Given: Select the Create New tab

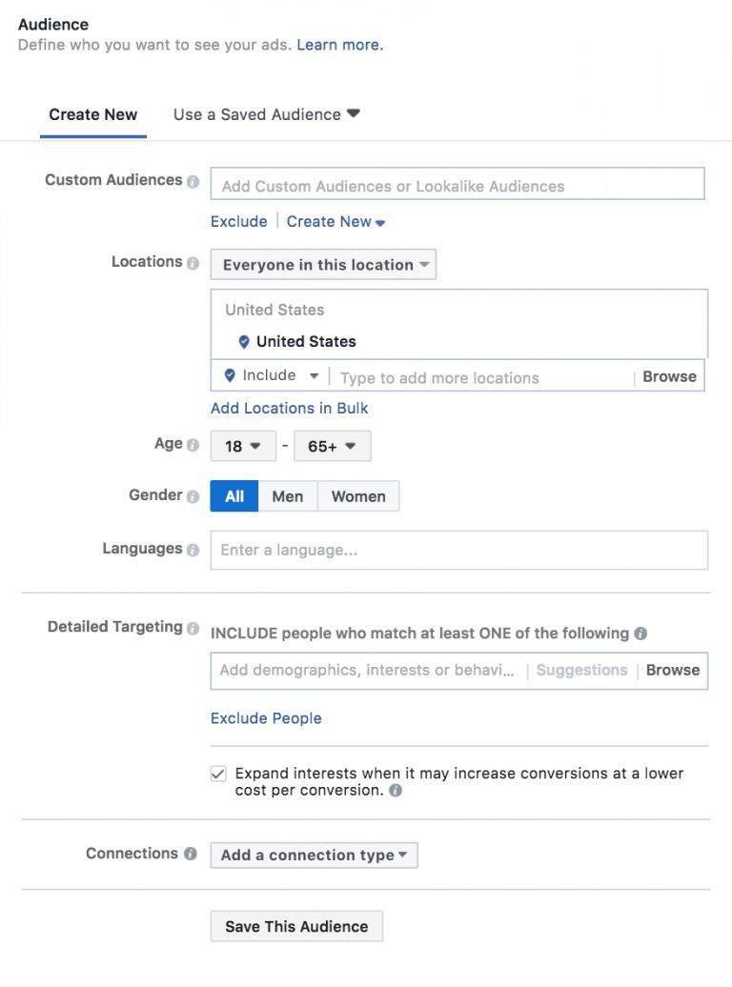Looking at the screenshot, I should tap(93, 114).
